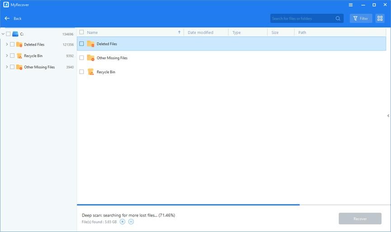The image size is (391, 232).
Task: Toggle the select-all checkbox beside Name header
Action: pos(82,32)
